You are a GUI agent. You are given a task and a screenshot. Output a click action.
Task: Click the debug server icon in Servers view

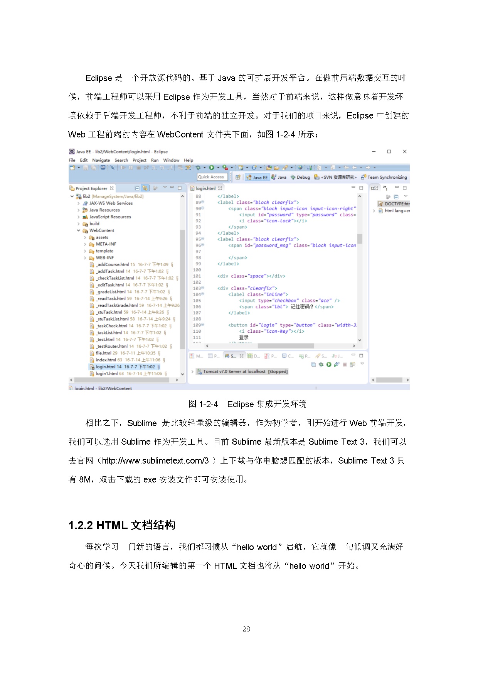click(x=321, y=364)
